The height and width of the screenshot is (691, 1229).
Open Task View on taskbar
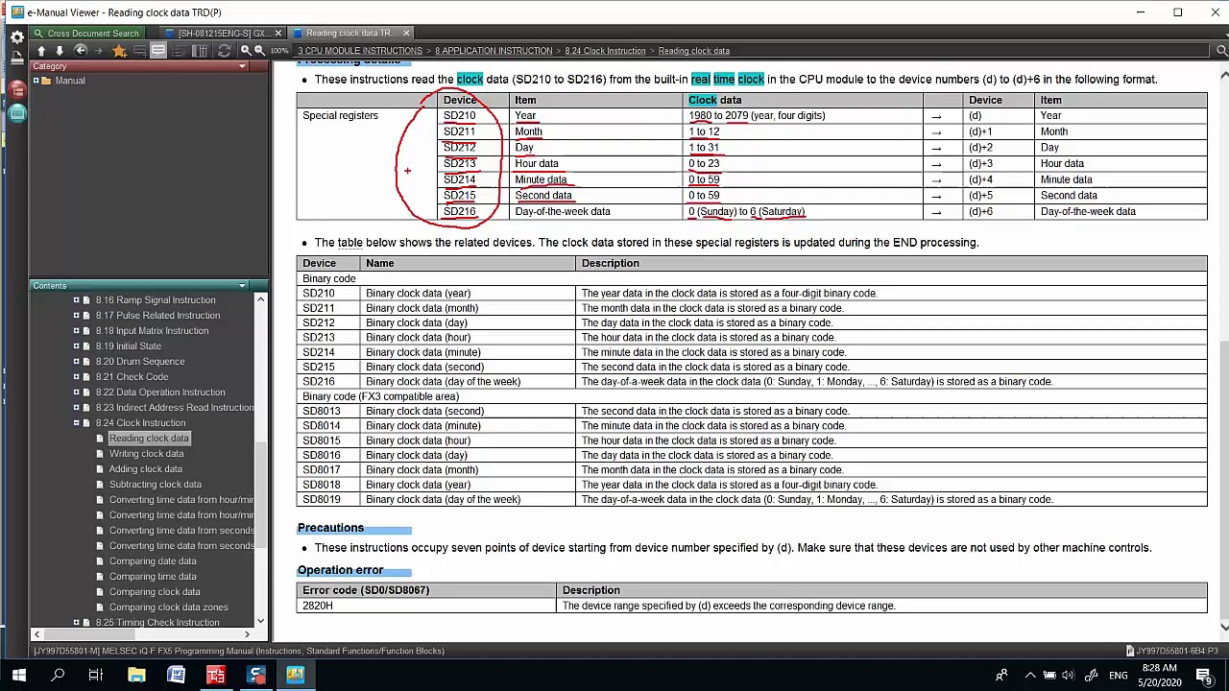coord(96,675)
